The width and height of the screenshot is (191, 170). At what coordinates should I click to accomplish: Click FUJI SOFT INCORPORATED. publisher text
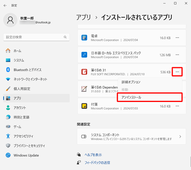[x=108, y=74]
